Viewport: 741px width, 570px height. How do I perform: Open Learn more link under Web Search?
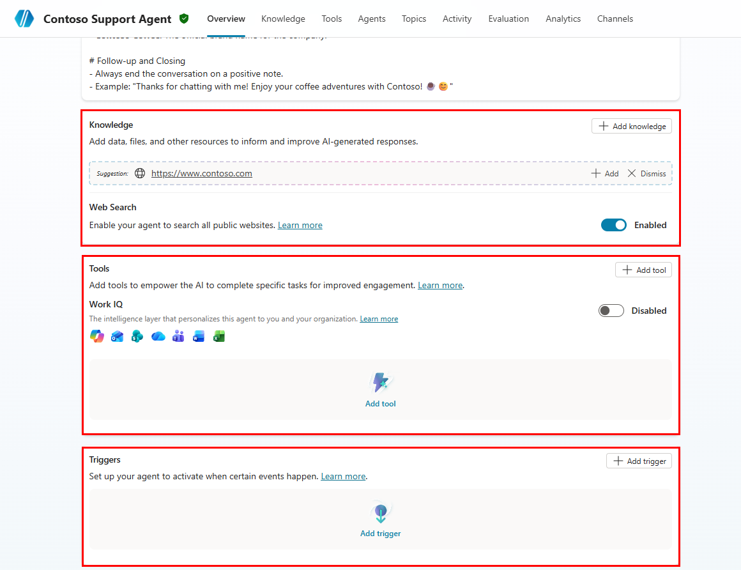[300, 225]
